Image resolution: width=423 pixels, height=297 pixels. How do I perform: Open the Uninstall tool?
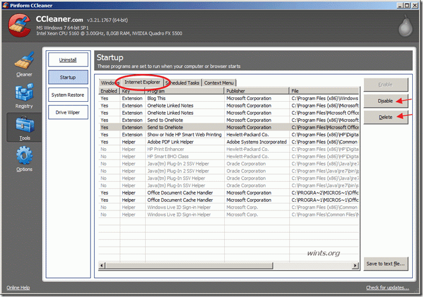pos(68,60)
